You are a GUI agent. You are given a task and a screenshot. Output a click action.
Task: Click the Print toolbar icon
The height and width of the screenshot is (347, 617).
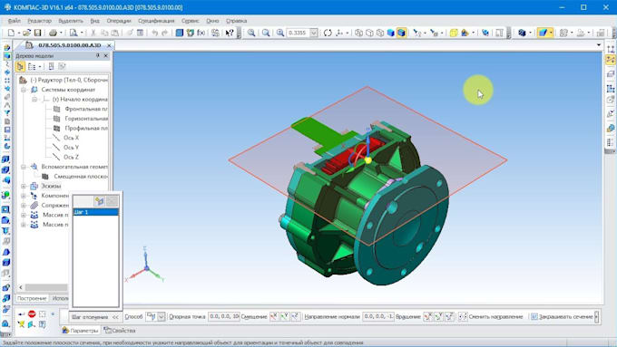click(x=53, y=33)
